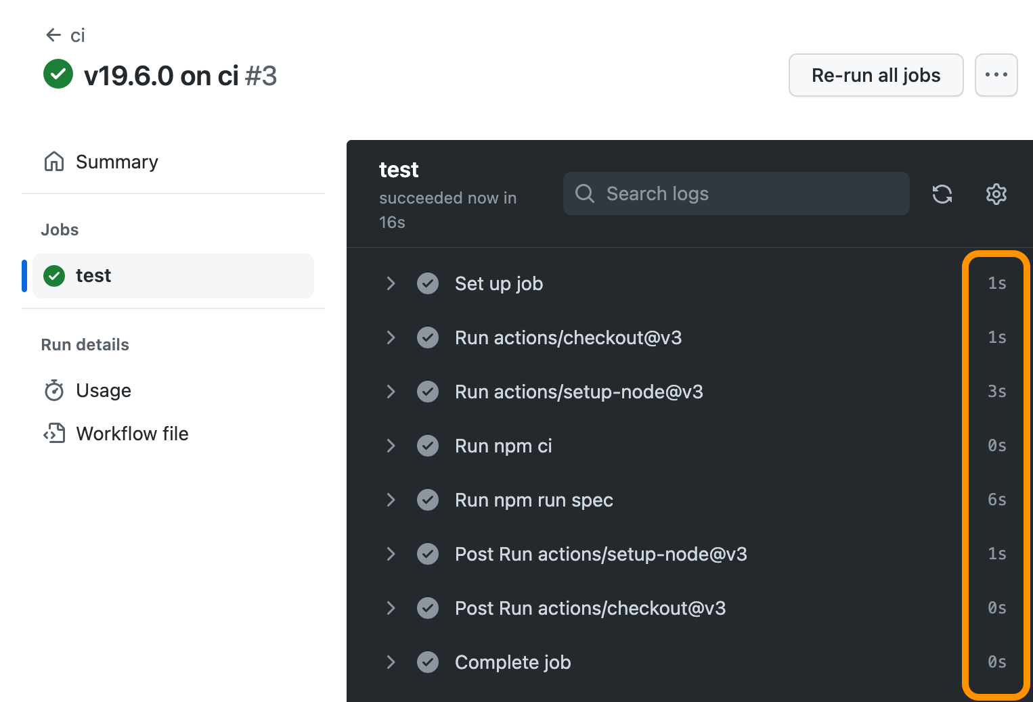Expand the Run actions/checkout@v3 step
1033x702 pixels.
pyautogui.click(x=391, y=337)
